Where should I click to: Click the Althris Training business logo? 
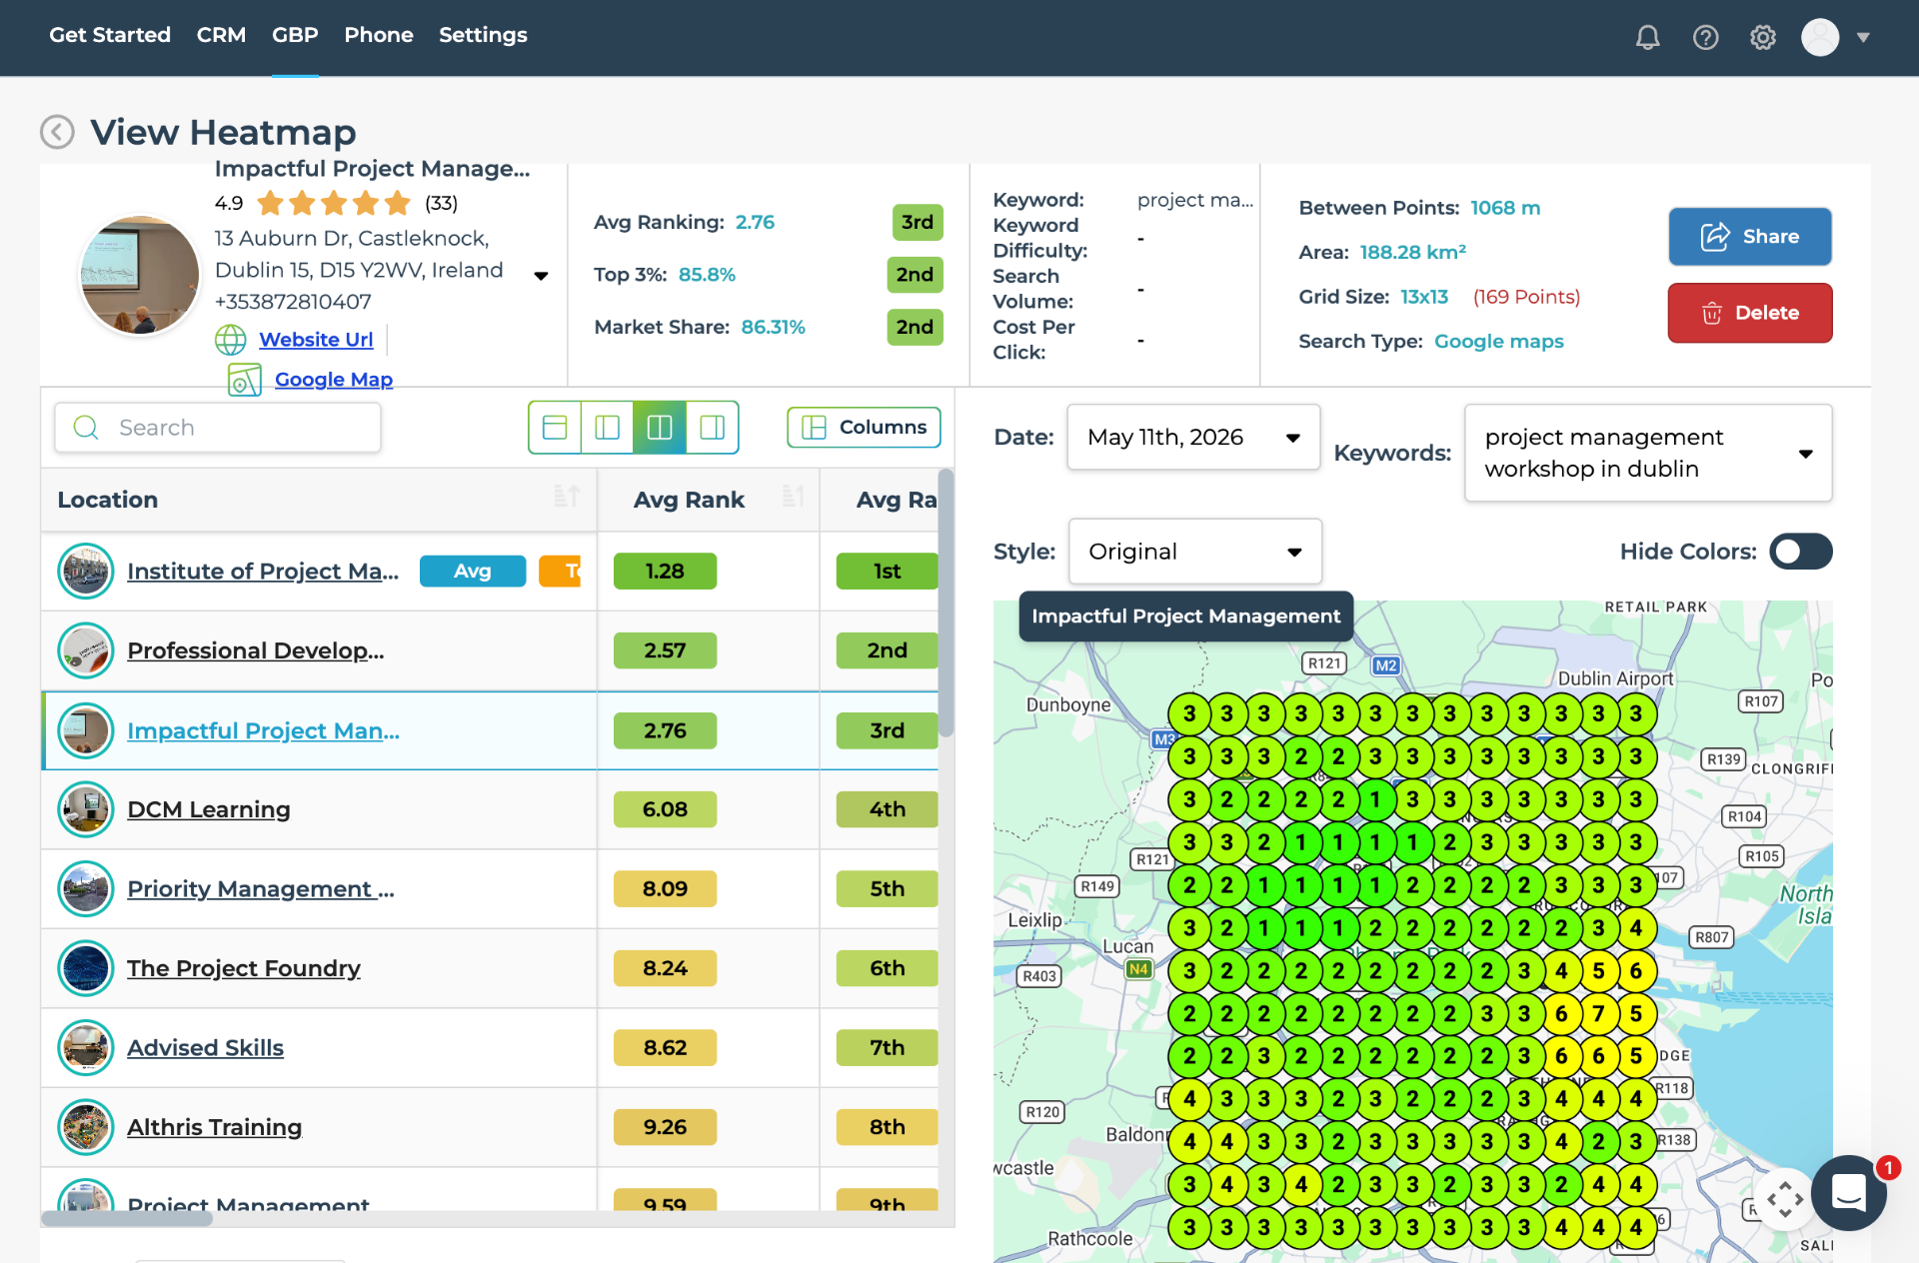(86, 1127)
